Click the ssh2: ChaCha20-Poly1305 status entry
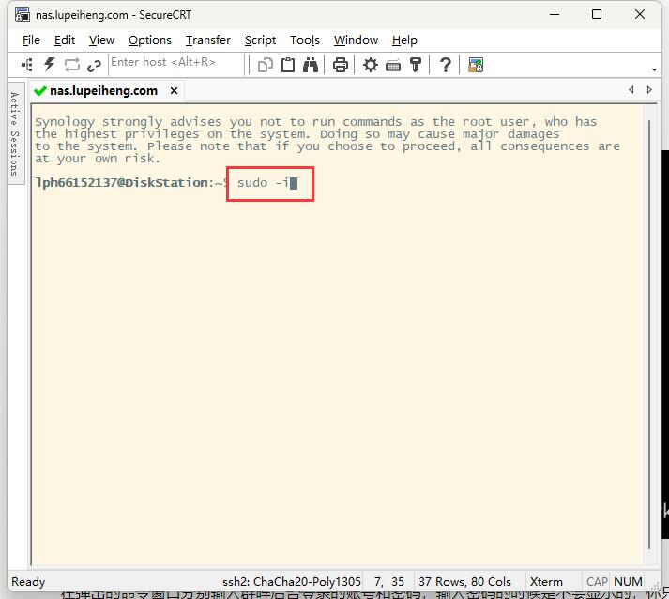This screenshot has height=599, width=669. click(292, 581)
